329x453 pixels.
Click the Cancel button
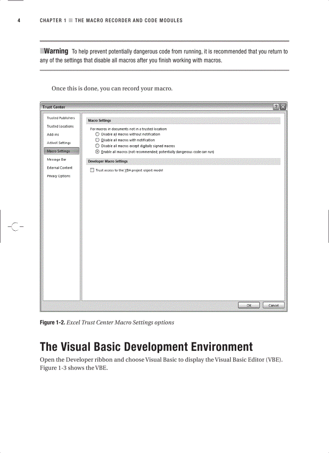pos(274,305)
